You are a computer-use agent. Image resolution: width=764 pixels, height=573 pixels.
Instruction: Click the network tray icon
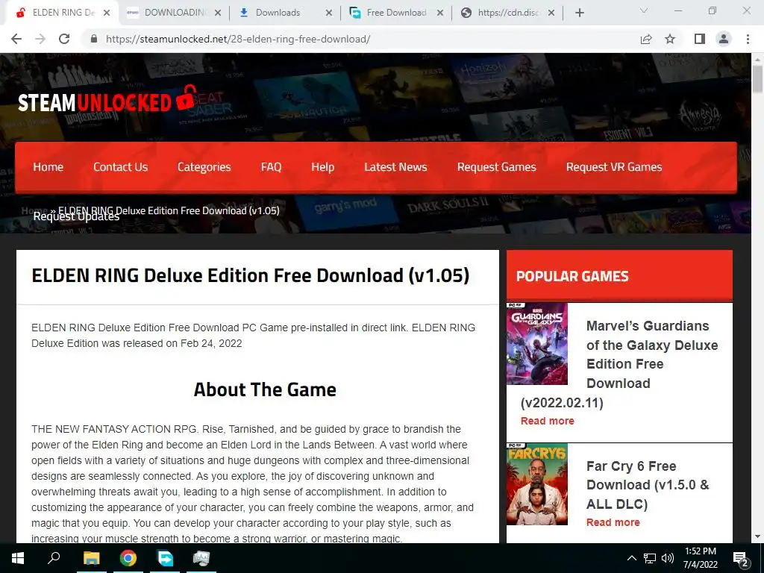click(x=650, y=558)
